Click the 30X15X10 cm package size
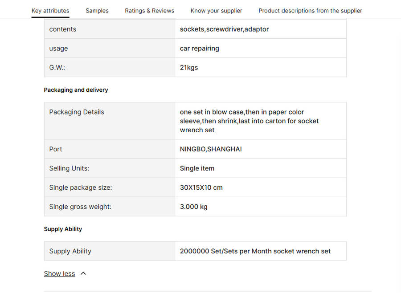 click(201, 187)
